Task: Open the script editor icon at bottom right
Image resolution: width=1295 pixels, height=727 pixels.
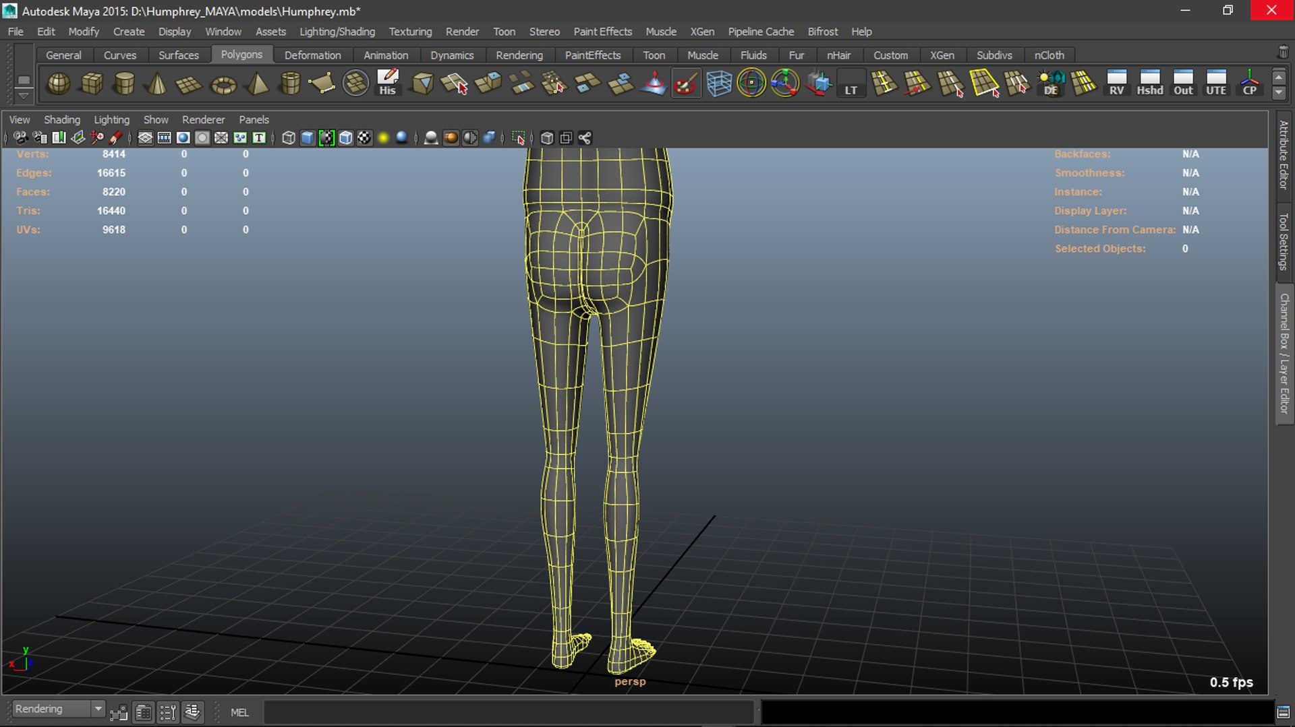Action: (x=1284, y=712)
